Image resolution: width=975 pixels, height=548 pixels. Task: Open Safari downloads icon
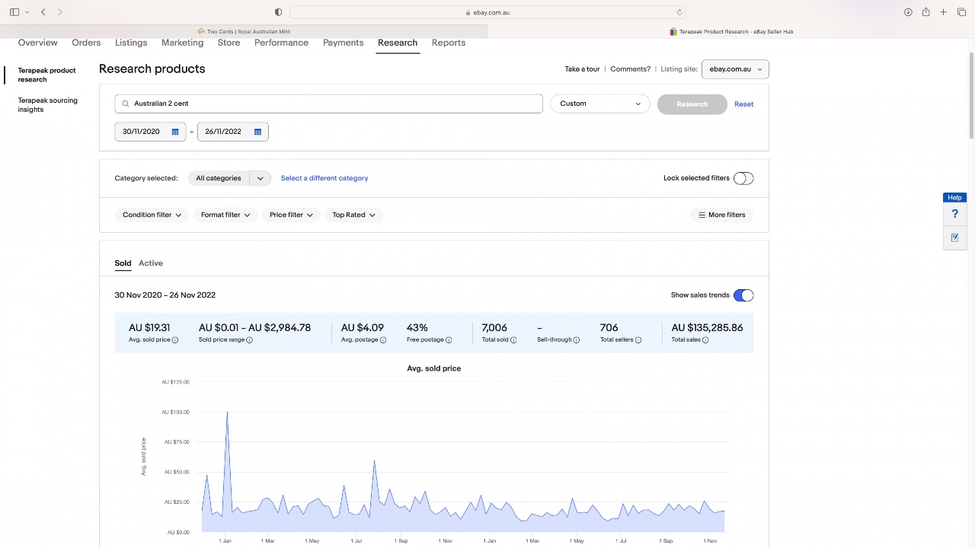[x=908, y=12]
